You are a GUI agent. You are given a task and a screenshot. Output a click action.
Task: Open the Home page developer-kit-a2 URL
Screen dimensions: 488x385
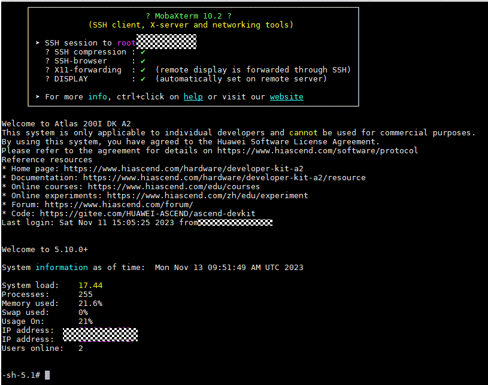pos(183,169)
